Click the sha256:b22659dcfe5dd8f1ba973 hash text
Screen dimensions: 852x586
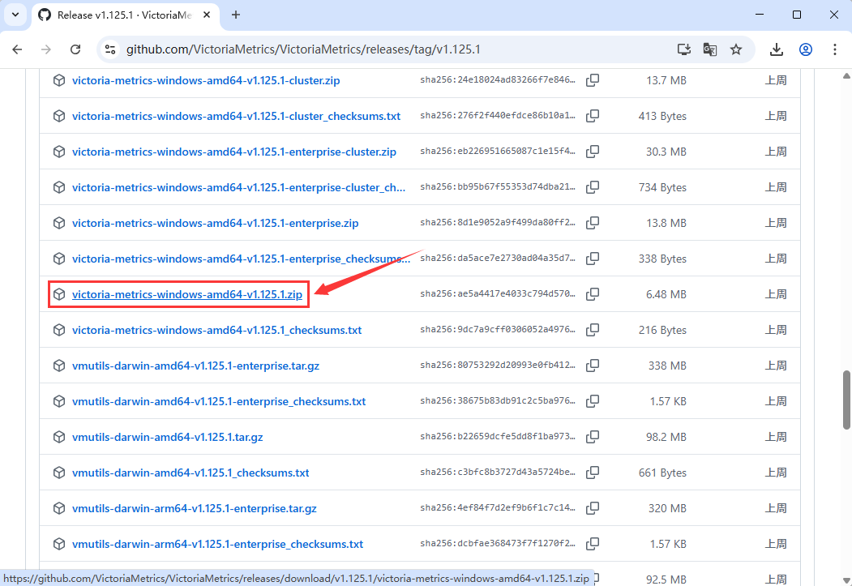point(498,437)
